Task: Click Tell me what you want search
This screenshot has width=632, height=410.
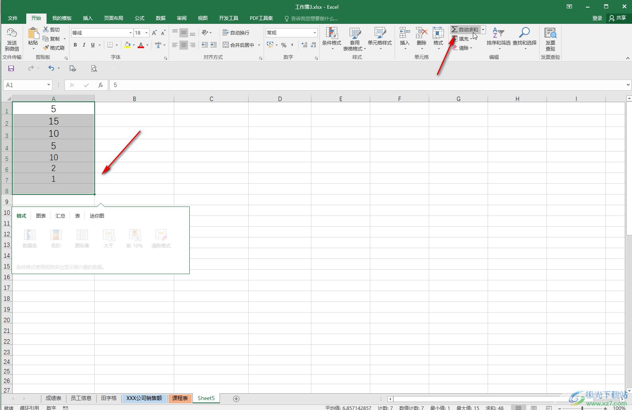Action: coord(311,18)
